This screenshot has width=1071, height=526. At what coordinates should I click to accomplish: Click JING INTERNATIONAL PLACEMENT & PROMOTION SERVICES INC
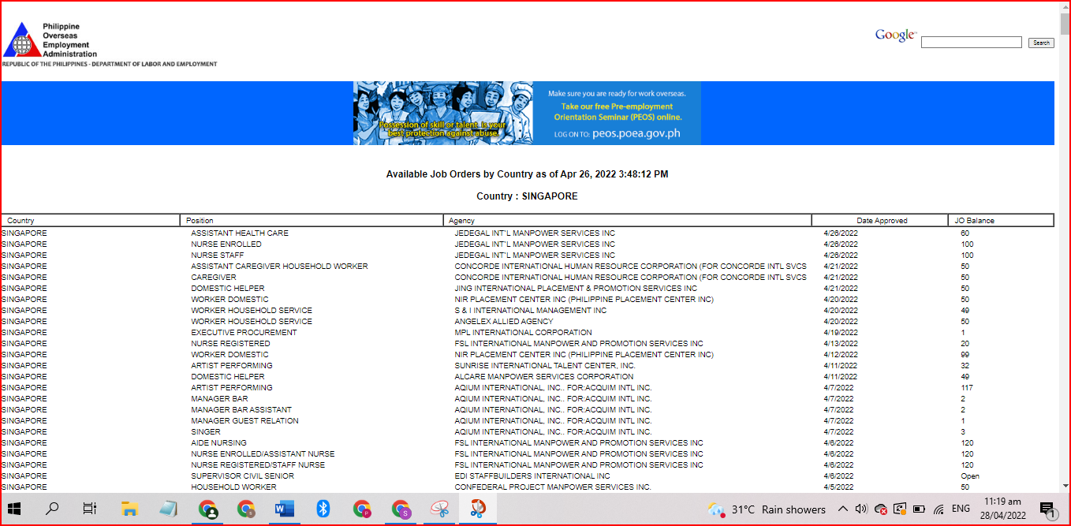coord(576,289)
